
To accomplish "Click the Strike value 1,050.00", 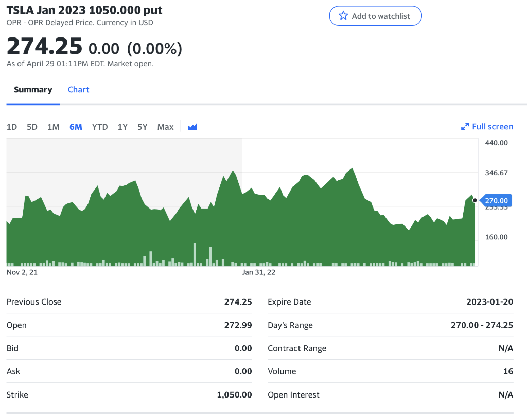I will click(234, 395).
